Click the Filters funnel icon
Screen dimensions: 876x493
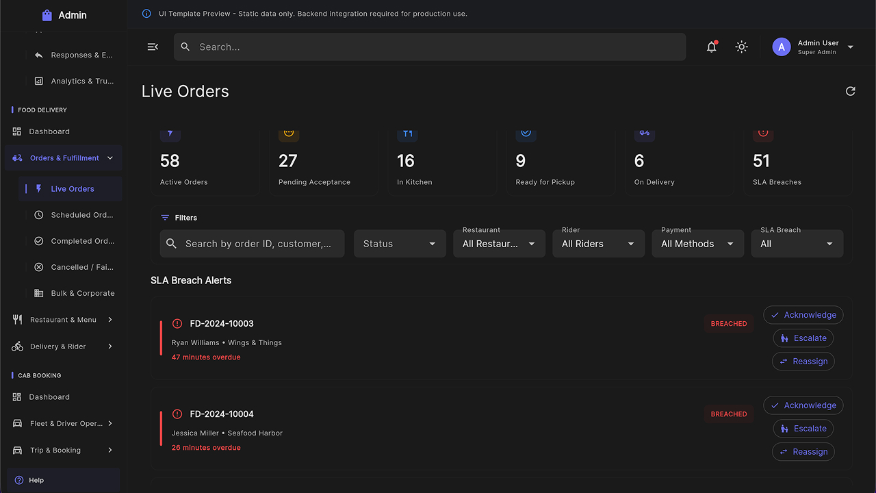165,218
